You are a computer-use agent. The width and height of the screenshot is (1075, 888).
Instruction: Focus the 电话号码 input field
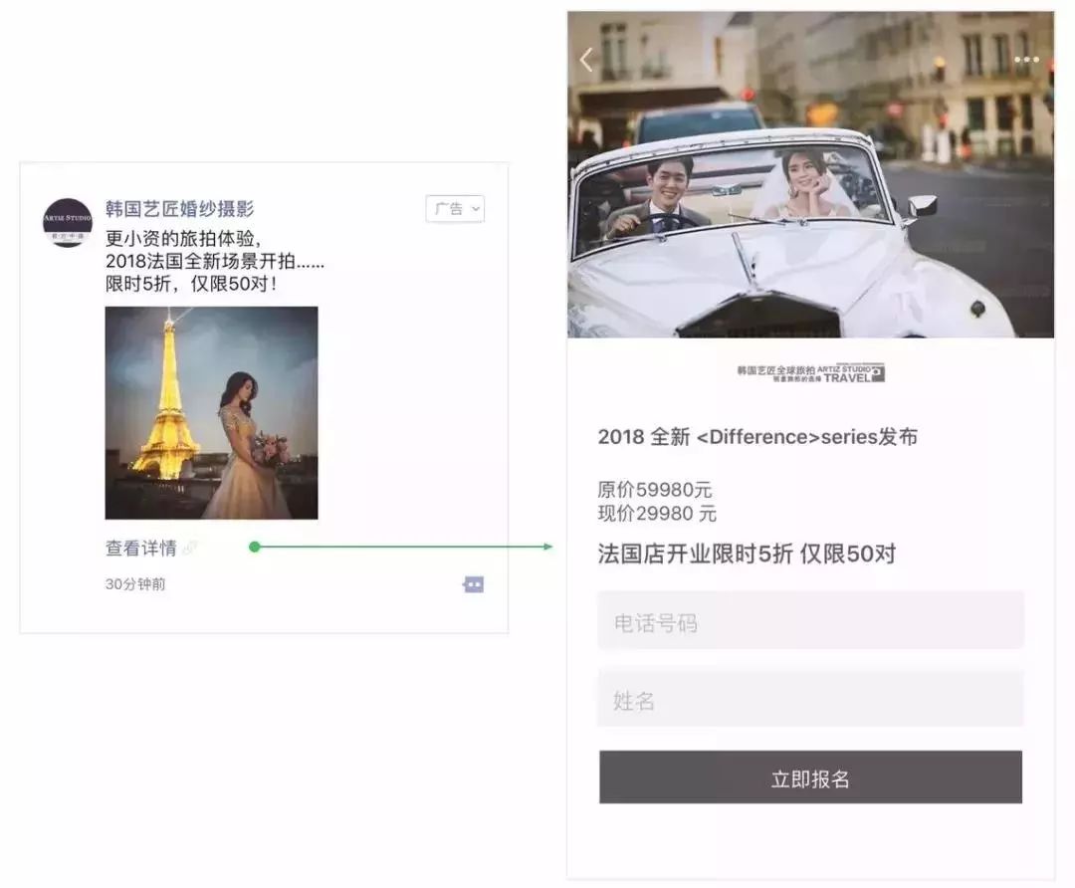(x=810, y=620)
